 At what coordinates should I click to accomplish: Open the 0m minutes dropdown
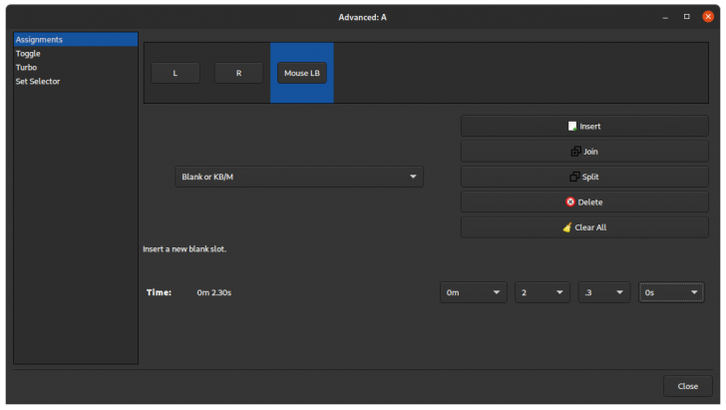pyautogui.click(x=474, y=292)
